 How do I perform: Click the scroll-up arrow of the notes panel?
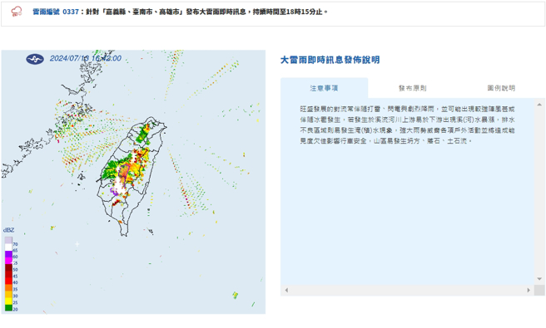pyautogui.click(x=539, y=105)
